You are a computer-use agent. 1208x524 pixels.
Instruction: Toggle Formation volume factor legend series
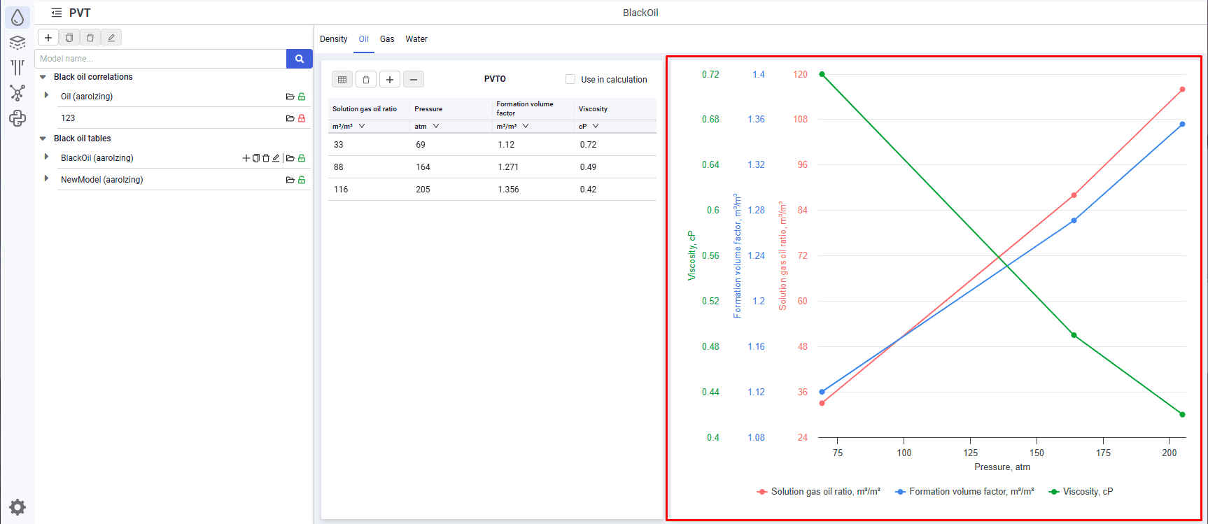964,492
